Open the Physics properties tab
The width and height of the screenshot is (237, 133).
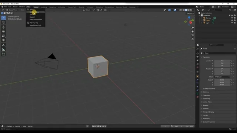pos(197,86)
